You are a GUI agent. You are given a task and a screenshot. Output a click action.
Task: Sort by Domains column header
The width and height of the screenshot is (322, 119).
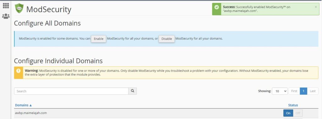click(x=23, y=105)
